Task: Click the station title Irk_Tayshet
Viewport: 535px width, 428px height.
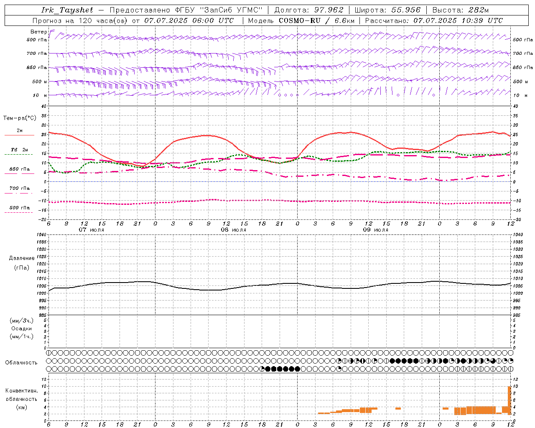Action: [67, 10]
